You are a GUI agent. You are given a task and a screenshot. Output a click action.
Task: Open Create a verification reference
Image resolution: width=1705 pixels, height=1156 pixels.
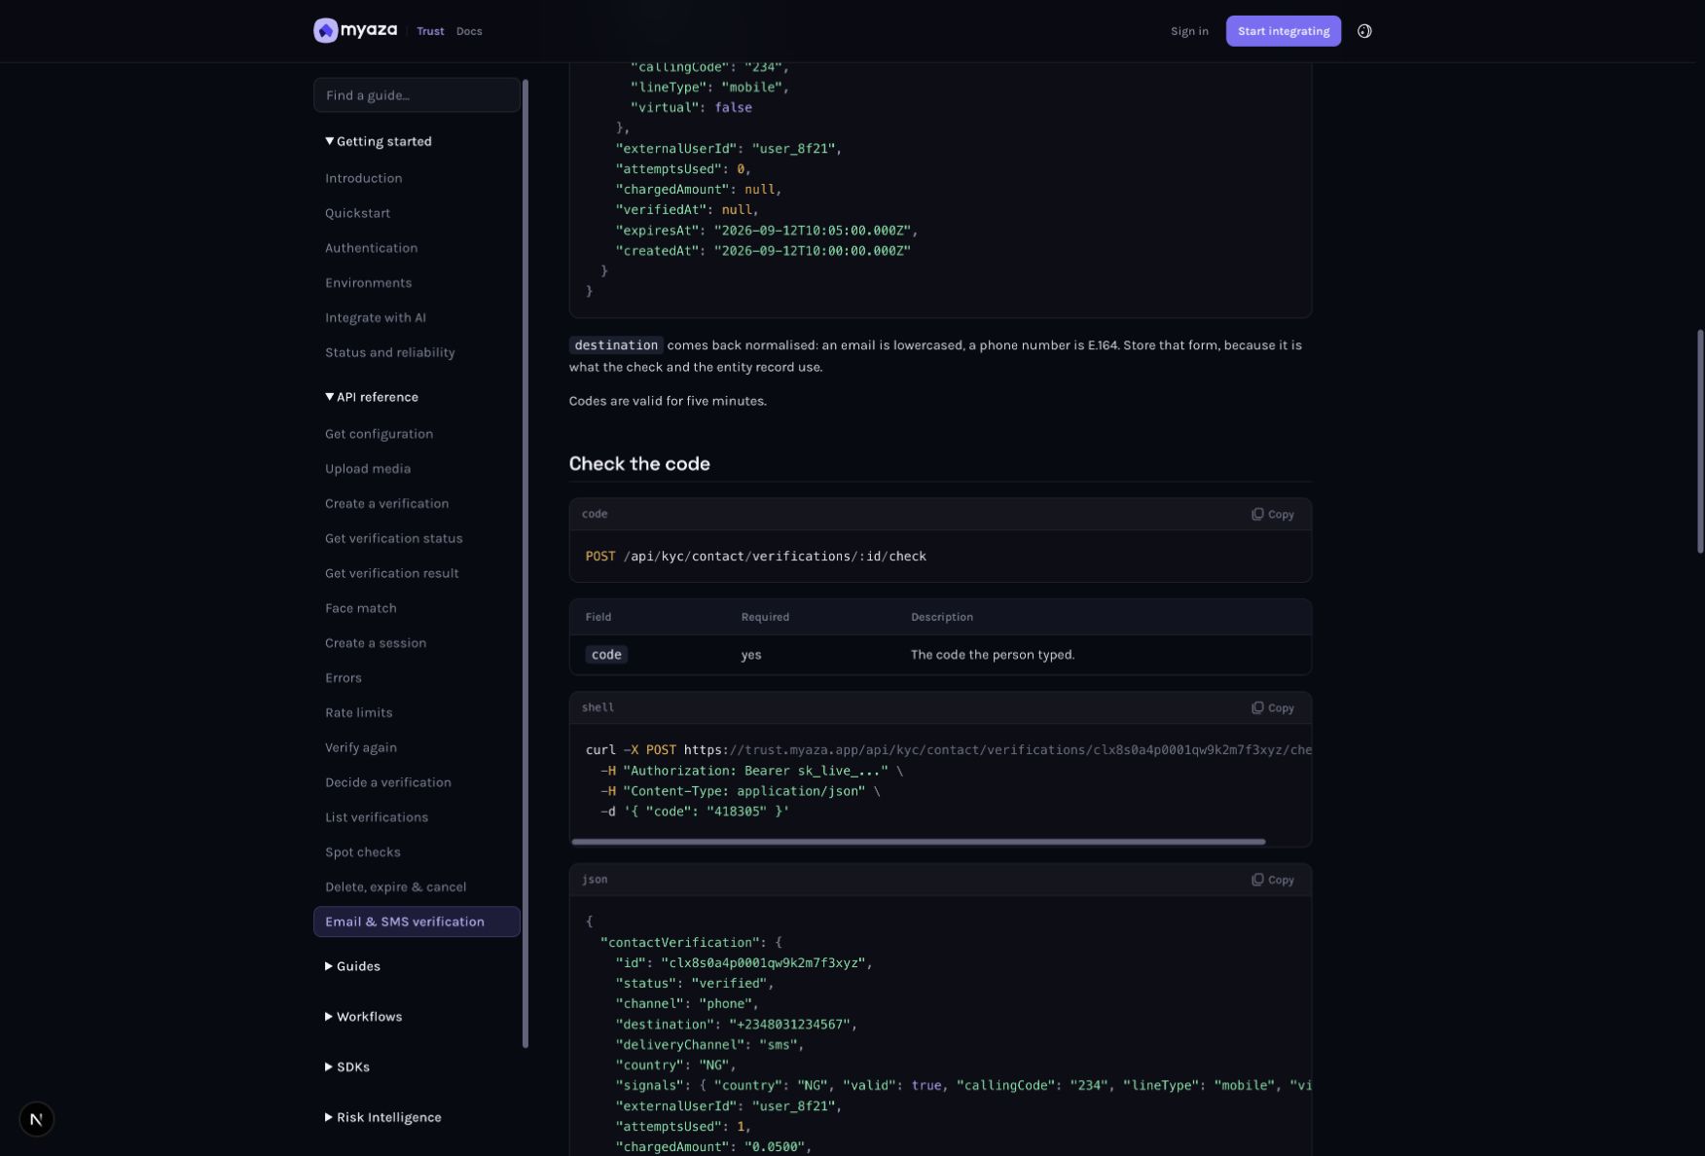pos(386,504)
